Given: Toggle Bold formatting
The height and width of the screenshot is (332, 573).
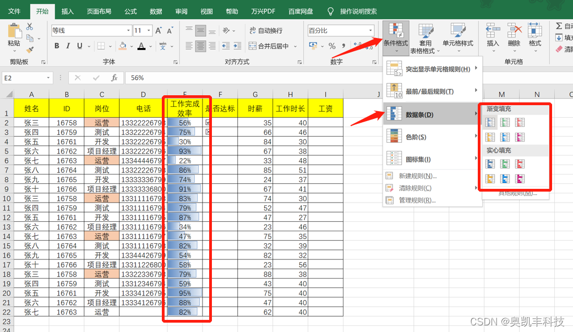Looking at the screenshot, I should coord(57,46).
